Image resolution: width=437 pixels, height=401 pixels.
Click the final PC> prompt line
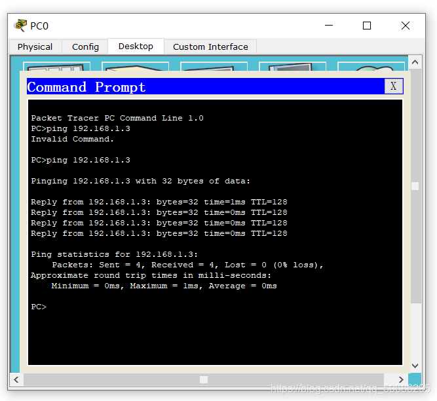point(39,307)
